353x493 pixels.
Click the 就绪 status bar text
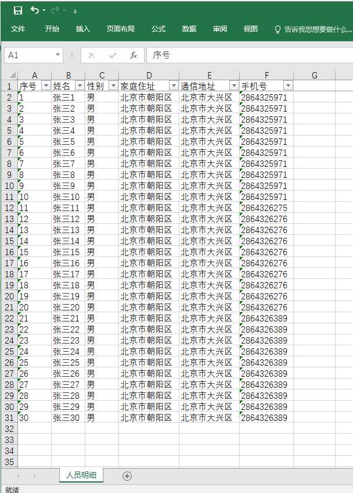[x=12, y=490]
